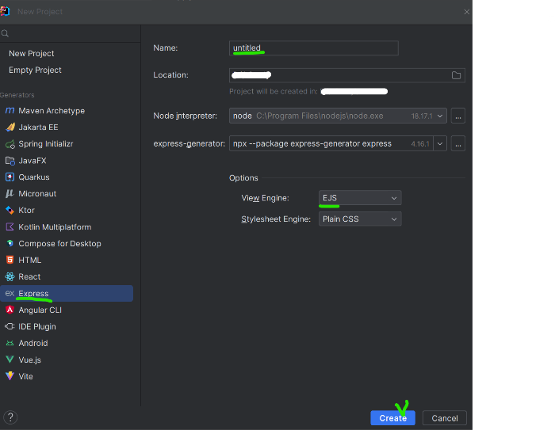Click the search magnifier icon
The width and height of the screenshot is (555, 430).
click(x=5, y=33)
